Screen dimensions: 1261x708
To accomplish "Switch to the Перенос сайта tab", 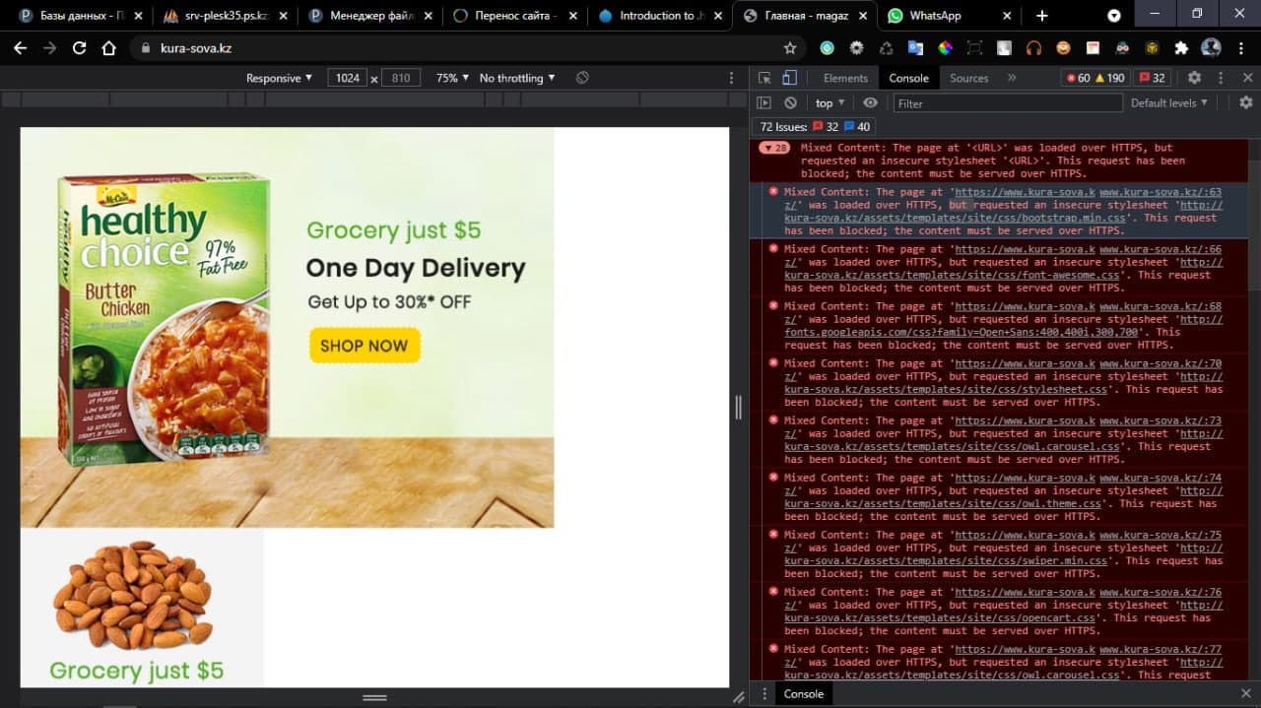I will pos(516,16).
